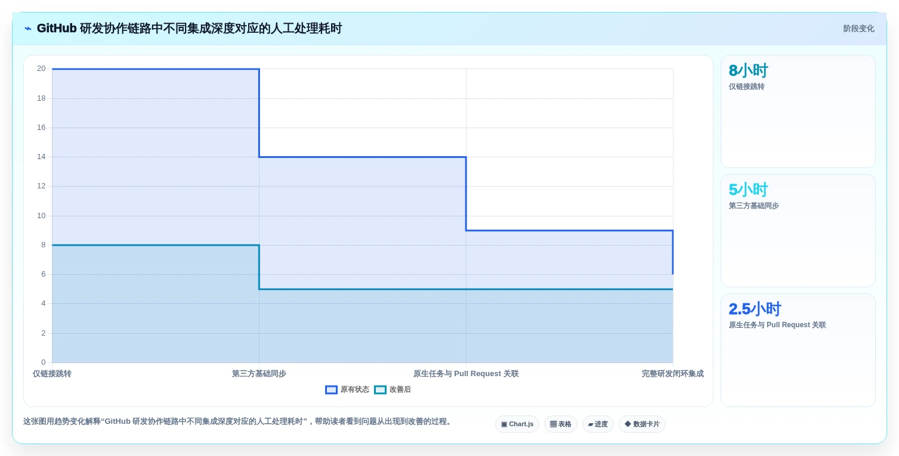Click the 完整研发闭环集成 x-axis label
The height and width of the screenshot is (456, 899).
click(673, 374)
